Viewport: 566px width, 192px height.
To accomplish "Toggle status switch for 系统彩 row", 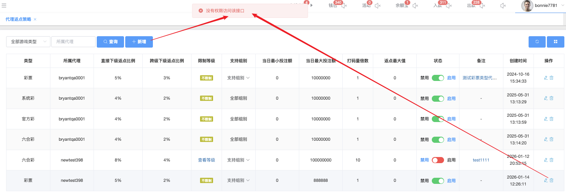I will [x=438, y=98].
